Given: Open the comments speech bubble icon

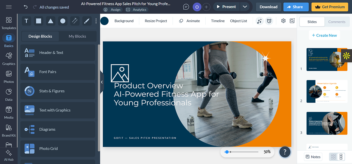Looking at the screenshot, I should click(x=186, y=7).
